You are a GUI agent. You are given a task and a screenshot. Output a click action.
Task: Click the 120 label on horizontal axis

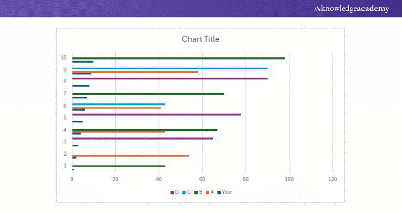(x=332, y=179)
